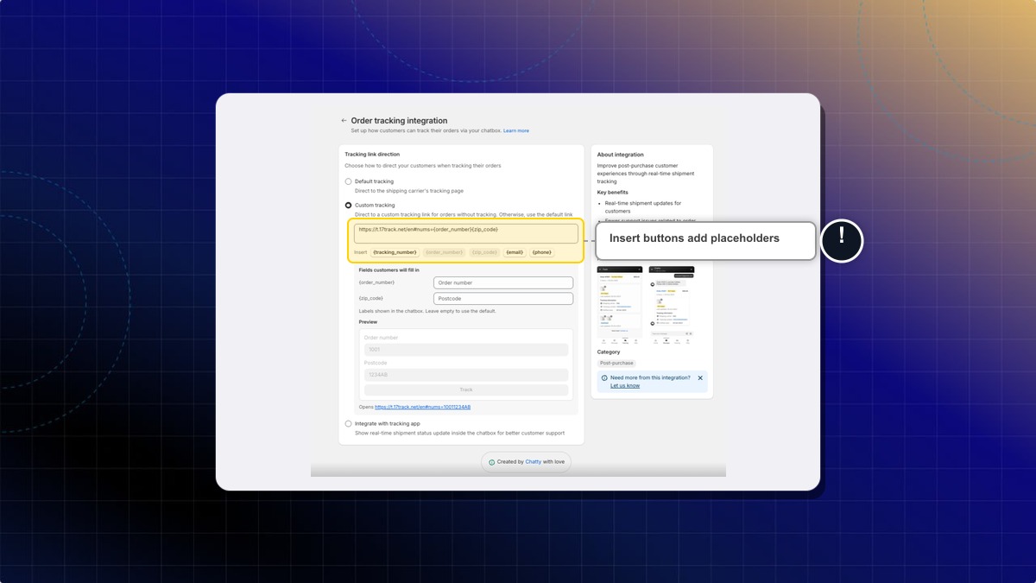Select the Custom tracking radio option

click(x=349, y=206)
